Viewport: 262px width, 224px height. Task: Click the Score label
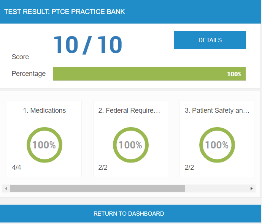(20, 57)
